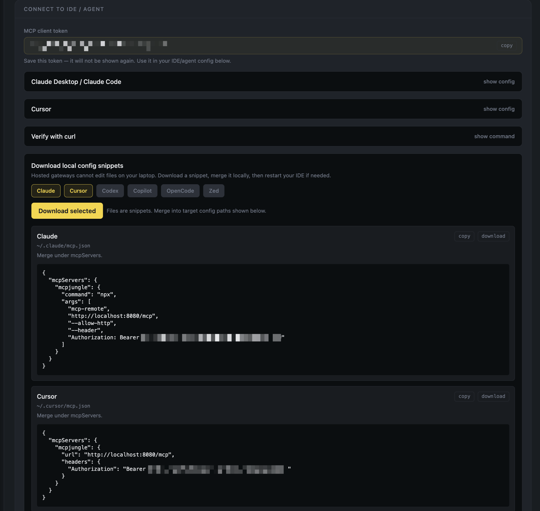Click "Merge under mcpServers." under Claude
Screen dimensions: 540x511
69,255
